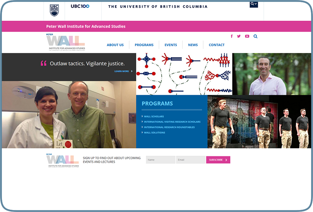Open the man in pink shirt photo

tap(272, 74)
